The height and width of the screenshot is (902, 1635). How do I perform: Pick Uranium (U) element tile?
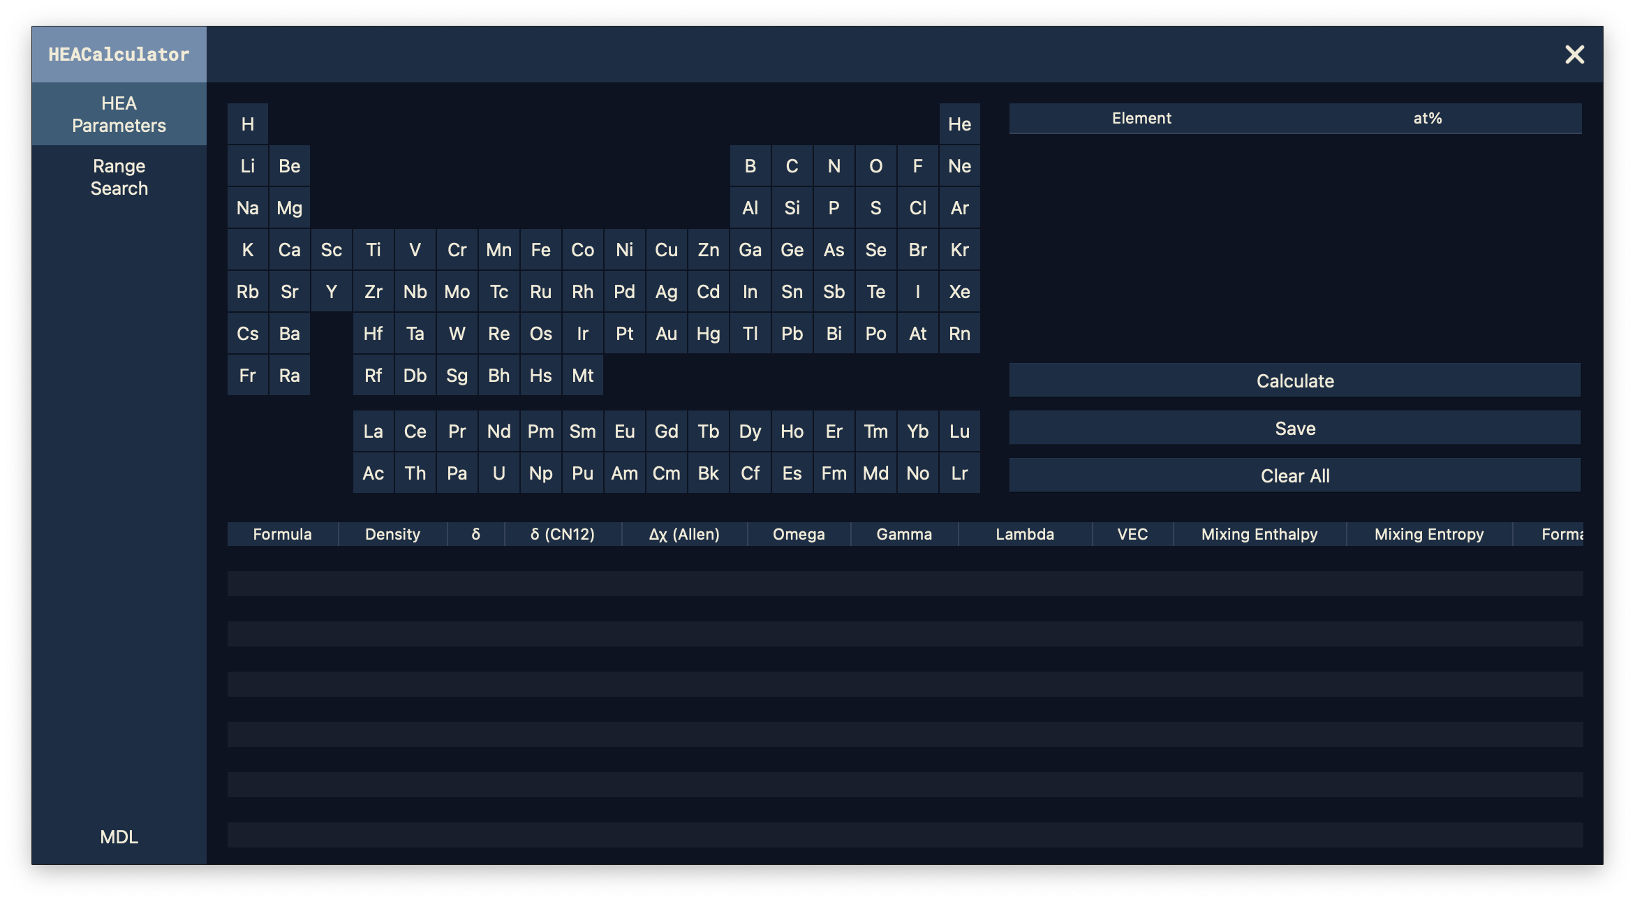click(x=499, y=473)
